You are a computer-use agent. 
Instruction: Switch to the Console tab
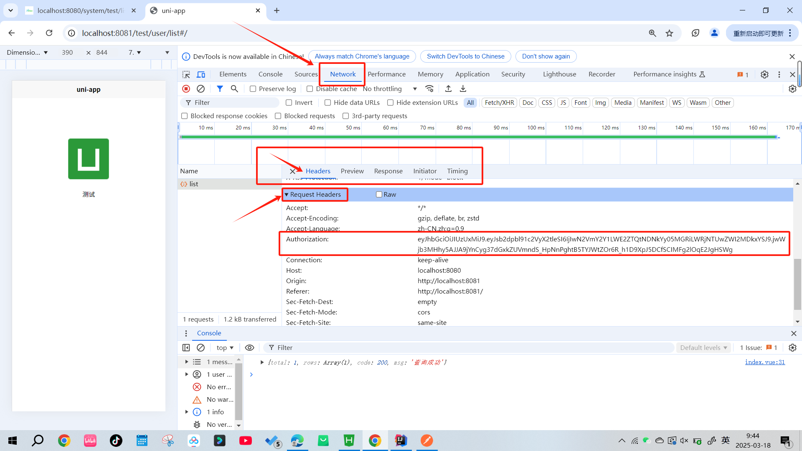pyautogui.click(x=270, y=74)
